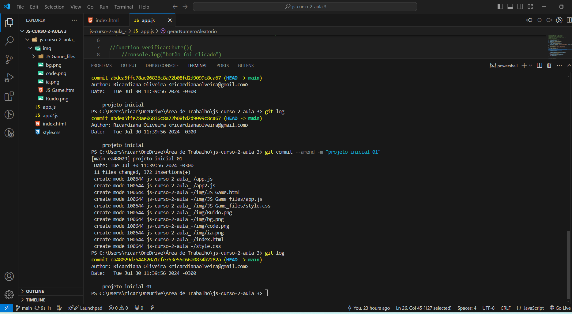Maximize the panel size chevron
This screenshot has width=572, height=314.
(x=569, y=65)
